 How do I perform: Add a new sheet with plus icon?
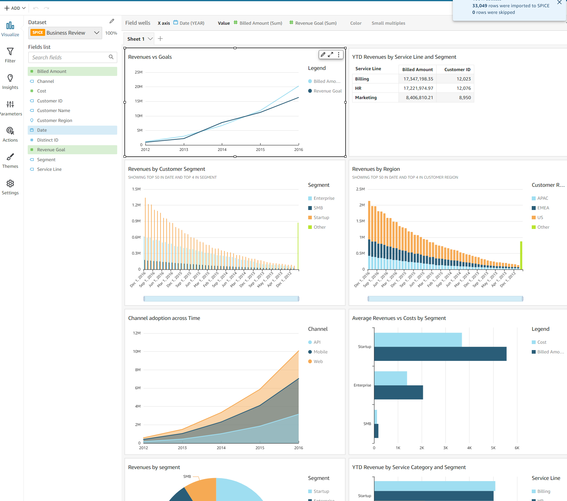point(160,39)
